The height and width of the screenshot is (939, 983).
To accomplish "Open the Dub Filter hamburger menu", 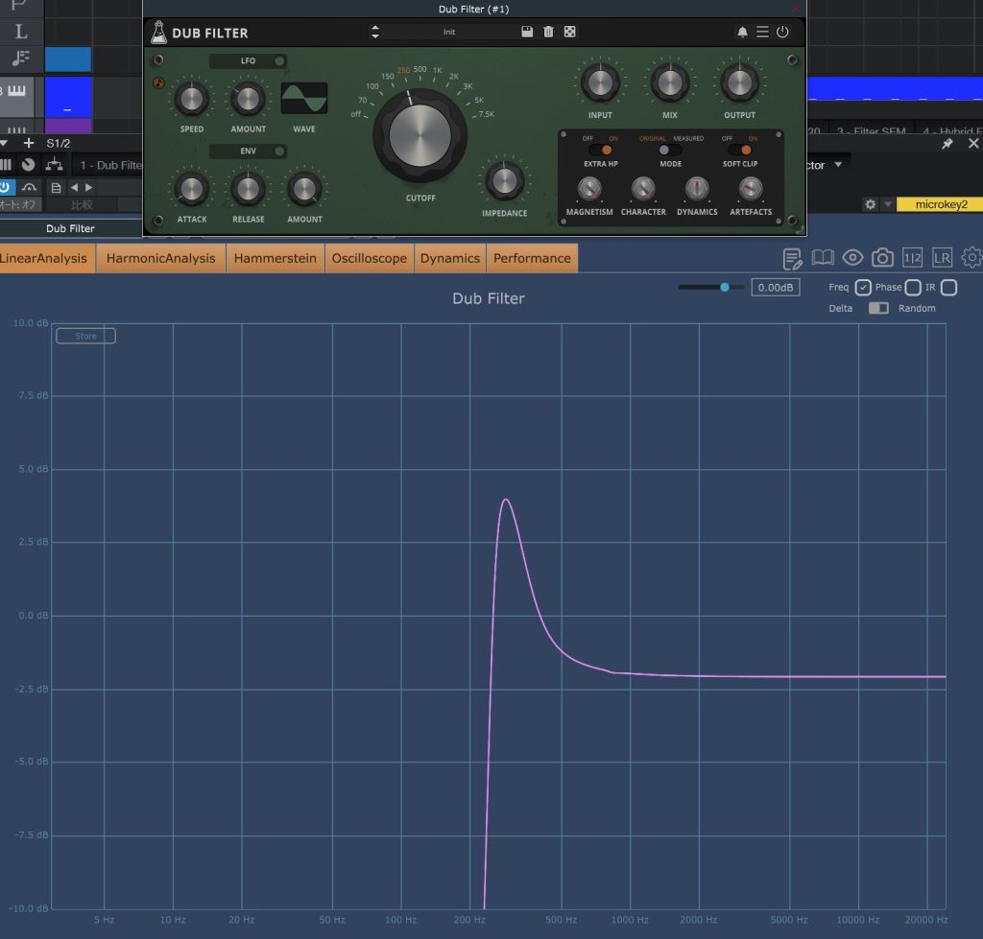I will point(762,32).
